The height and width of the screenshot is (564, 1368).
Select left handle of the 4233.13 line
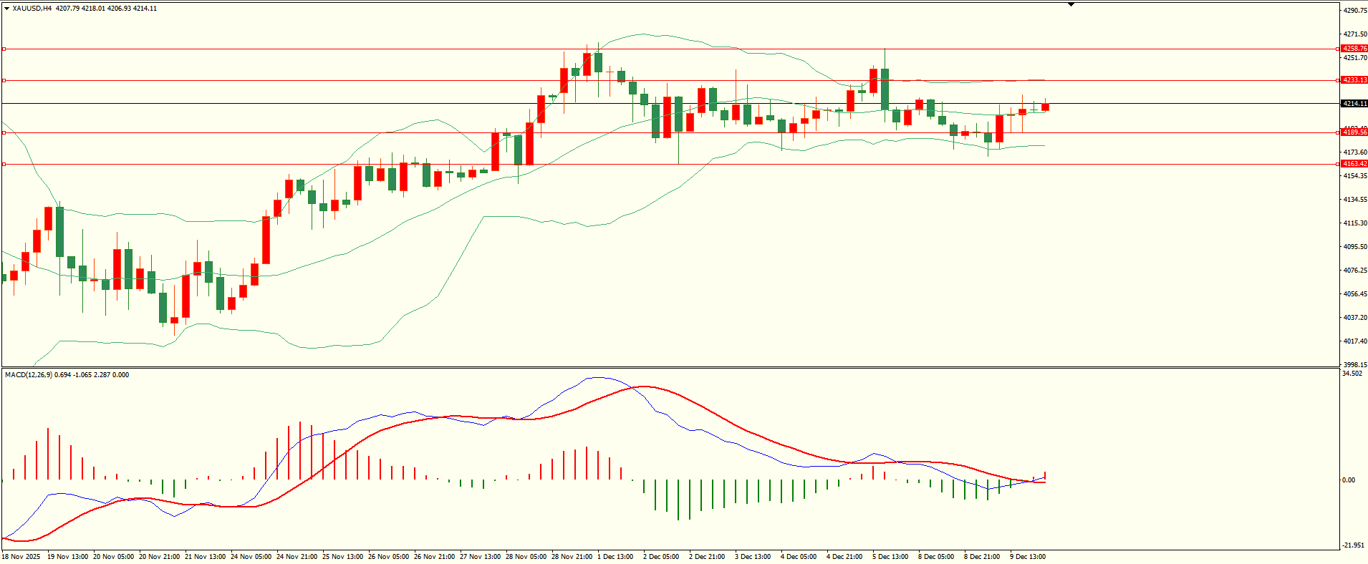4,80
